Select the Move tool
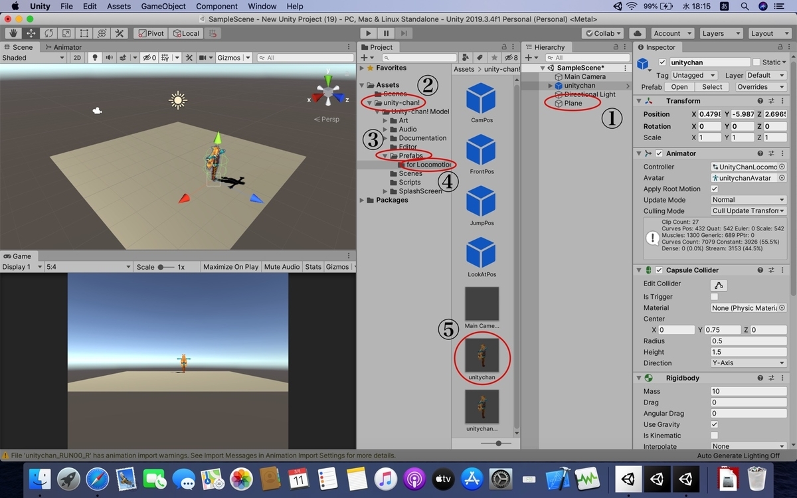Viewport: 797px width, 498px height. coord(31,33)
